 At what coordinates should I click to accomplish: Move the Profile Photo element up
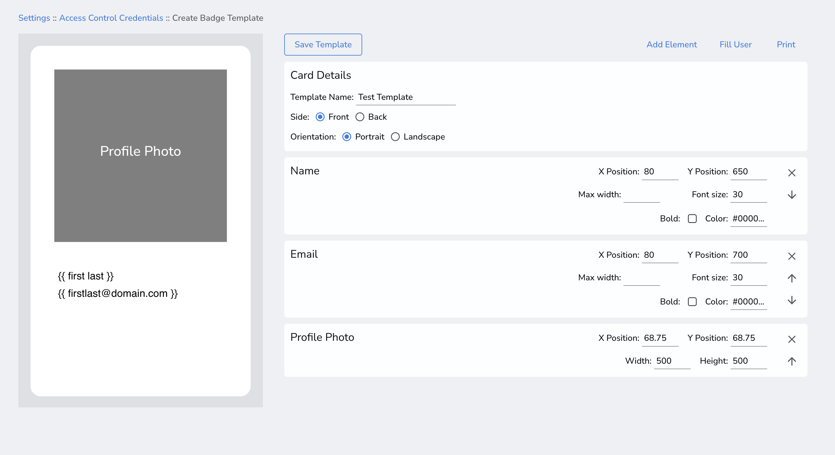(792, 361)
